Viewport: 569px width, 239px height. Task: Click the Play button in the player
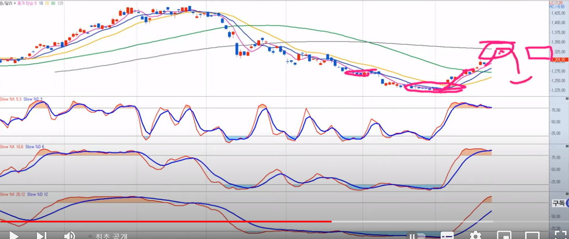pos(14,235)
